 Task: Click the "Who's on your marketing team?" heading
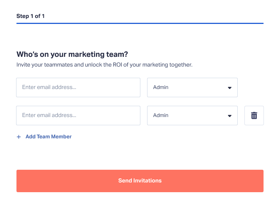[x=72, y=54]
